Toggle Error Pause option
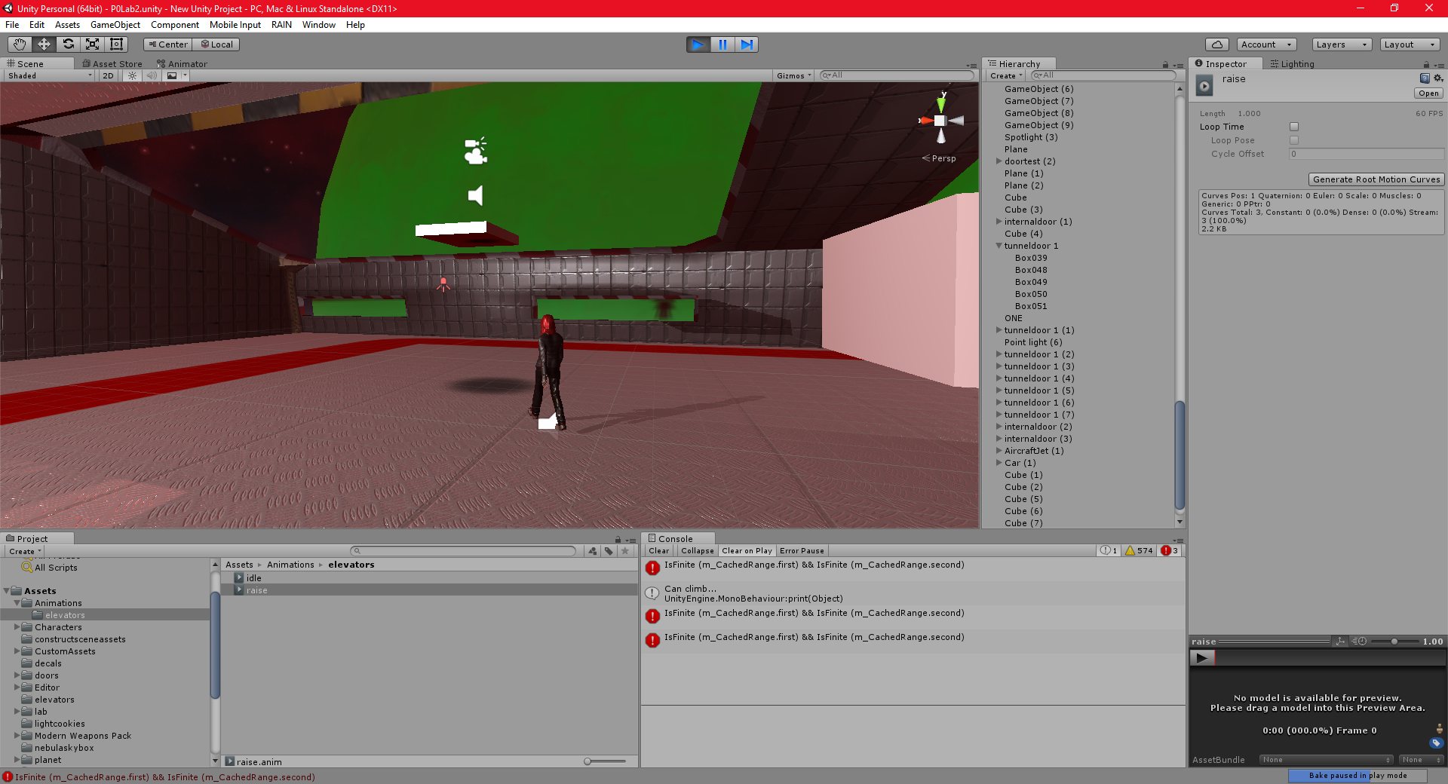Screen dimensions: 1448x784 click(802, 550)
